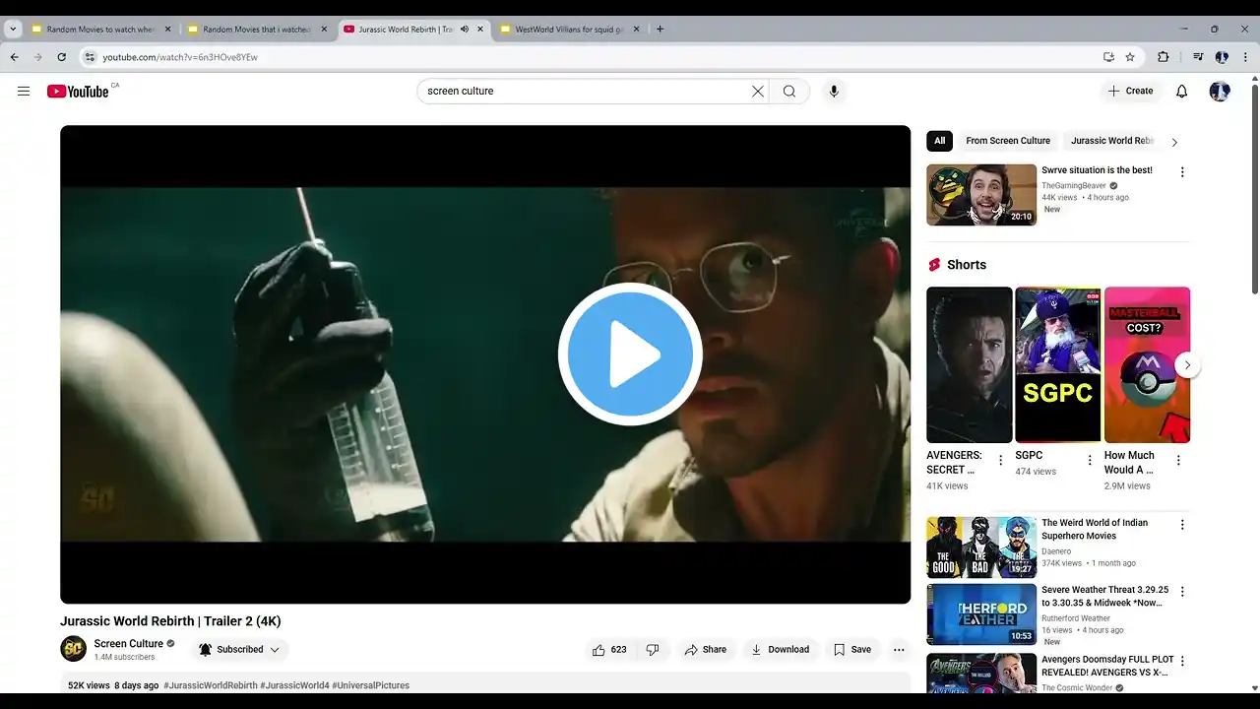Open the AVENGERS: SECRET short thumbnail
The image size is (1260, 709).
coord(970,364)
